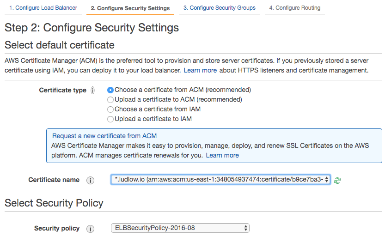This screenshot has width=385, height=237.
Task: Select 'Choose a certificate from ACM' radio option
Action: pos(110,90)
